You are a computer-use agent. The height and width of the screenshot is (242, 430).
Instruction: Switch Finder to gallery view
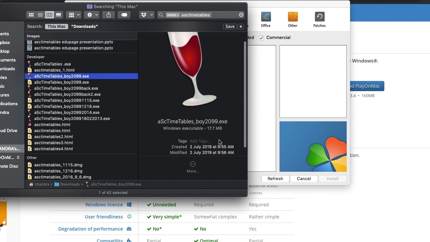click(58, 15)
